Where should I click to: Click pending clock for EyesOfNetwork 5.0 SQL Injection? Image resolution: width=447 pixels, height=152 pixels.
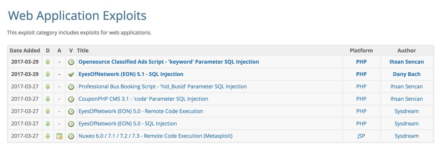tap(71, 124)
